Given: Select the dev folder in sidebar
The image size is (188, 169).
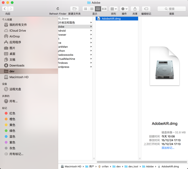Looking at the screenshot, I should pyautogui.click(x=29, y=71).
